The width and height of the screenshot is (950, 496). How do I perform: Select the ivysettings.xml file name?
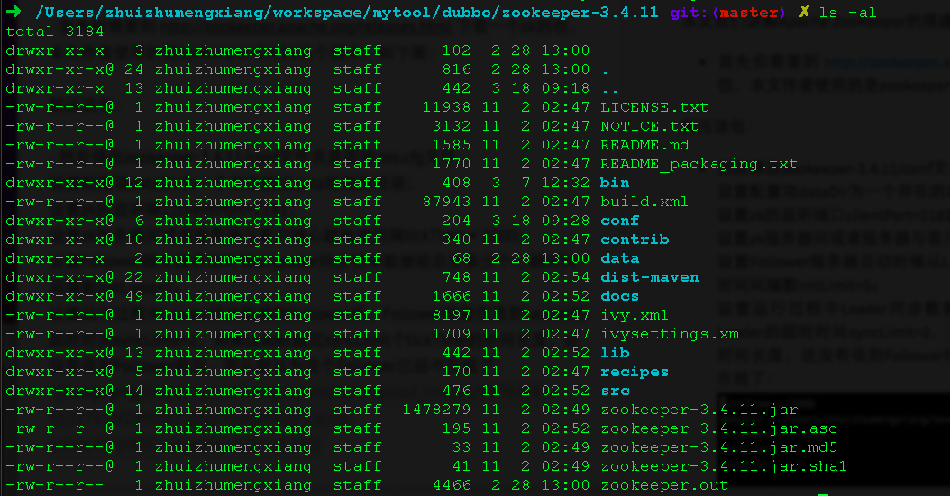pos(673,334)
